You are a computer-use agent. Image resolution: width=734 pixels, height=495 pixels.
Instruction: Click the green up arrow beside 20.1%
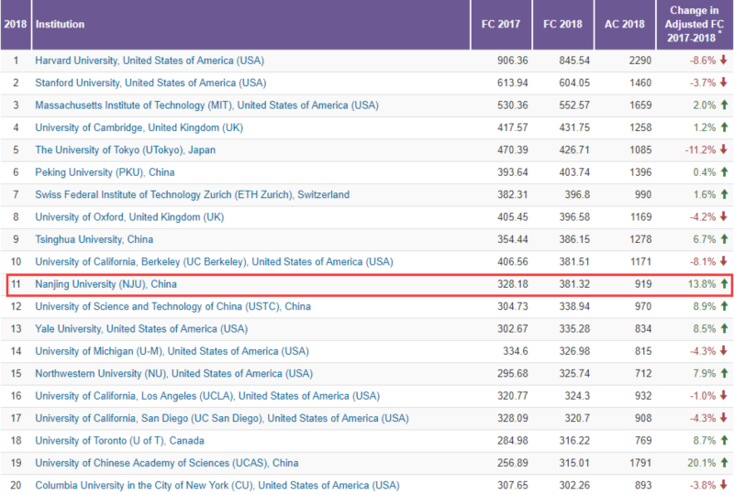click(723, 463)
